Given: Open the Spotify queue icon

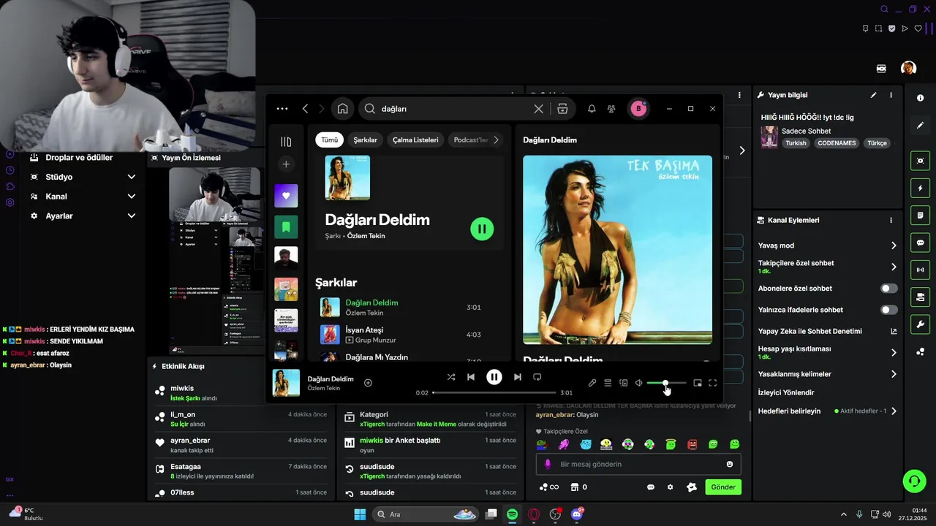Looking at the screenshot, I should (608, 383).
